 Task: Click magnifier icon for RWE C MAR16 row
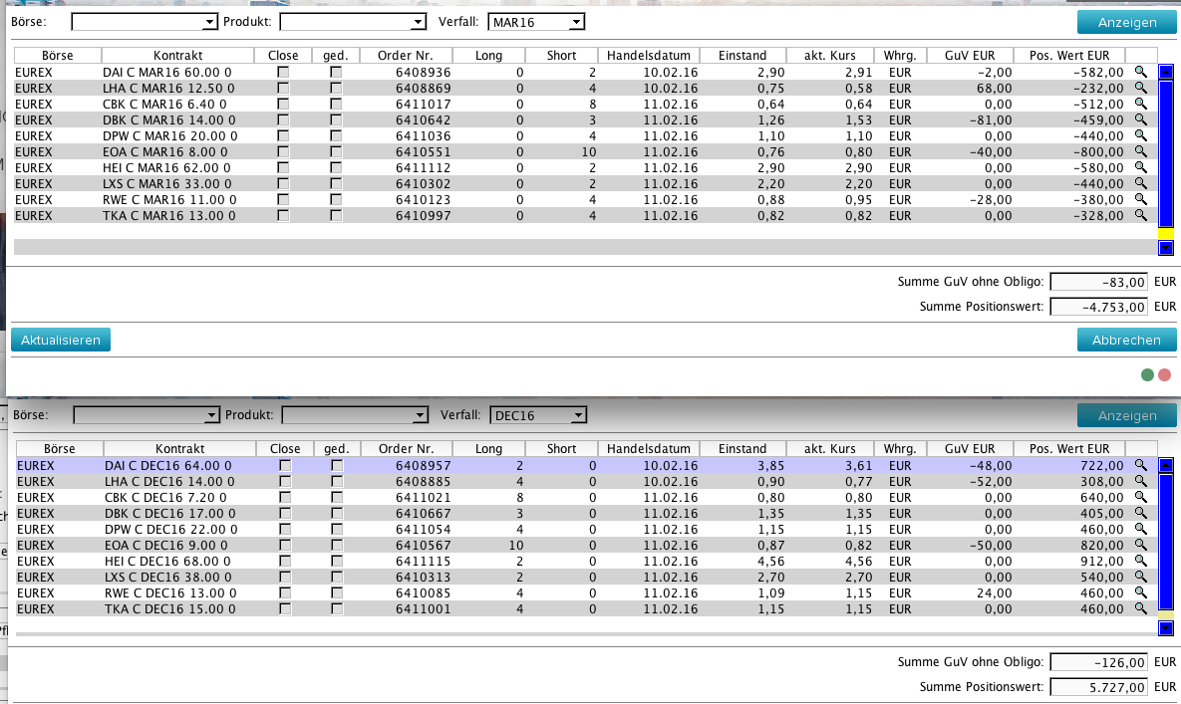pos(1141,199)
